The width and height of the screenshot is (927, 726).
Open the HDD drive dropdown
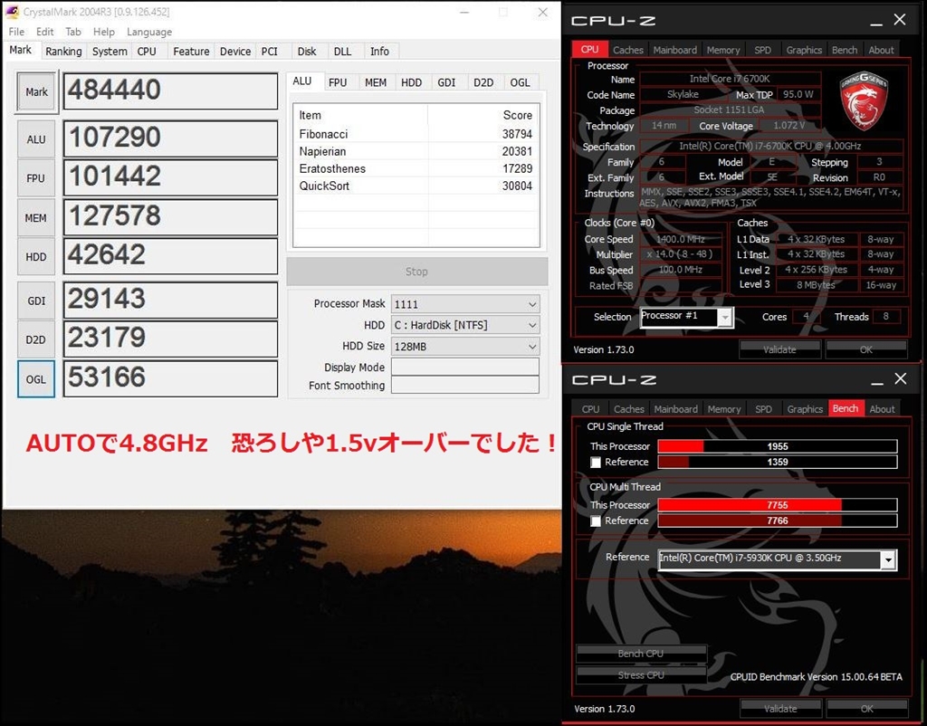[x=465, y=325]
